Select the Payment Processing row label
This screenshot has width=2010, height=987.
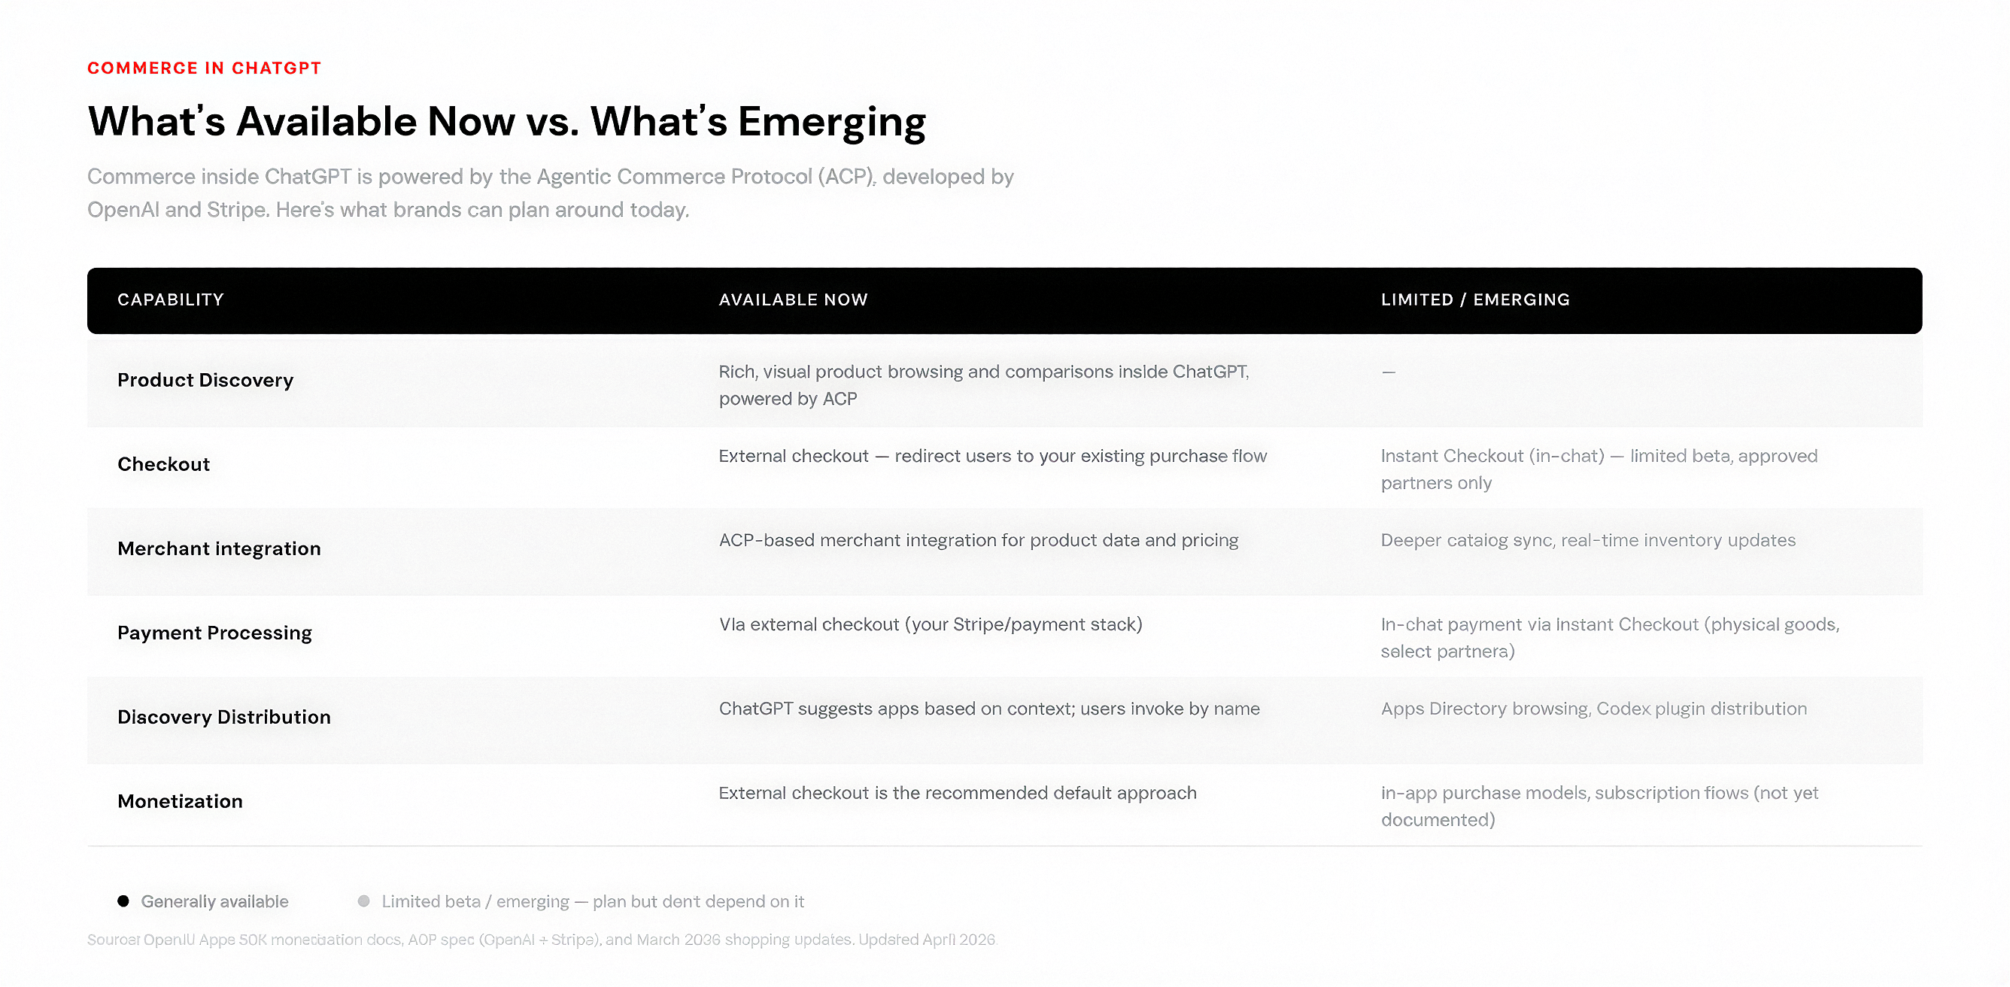point(214,633)
